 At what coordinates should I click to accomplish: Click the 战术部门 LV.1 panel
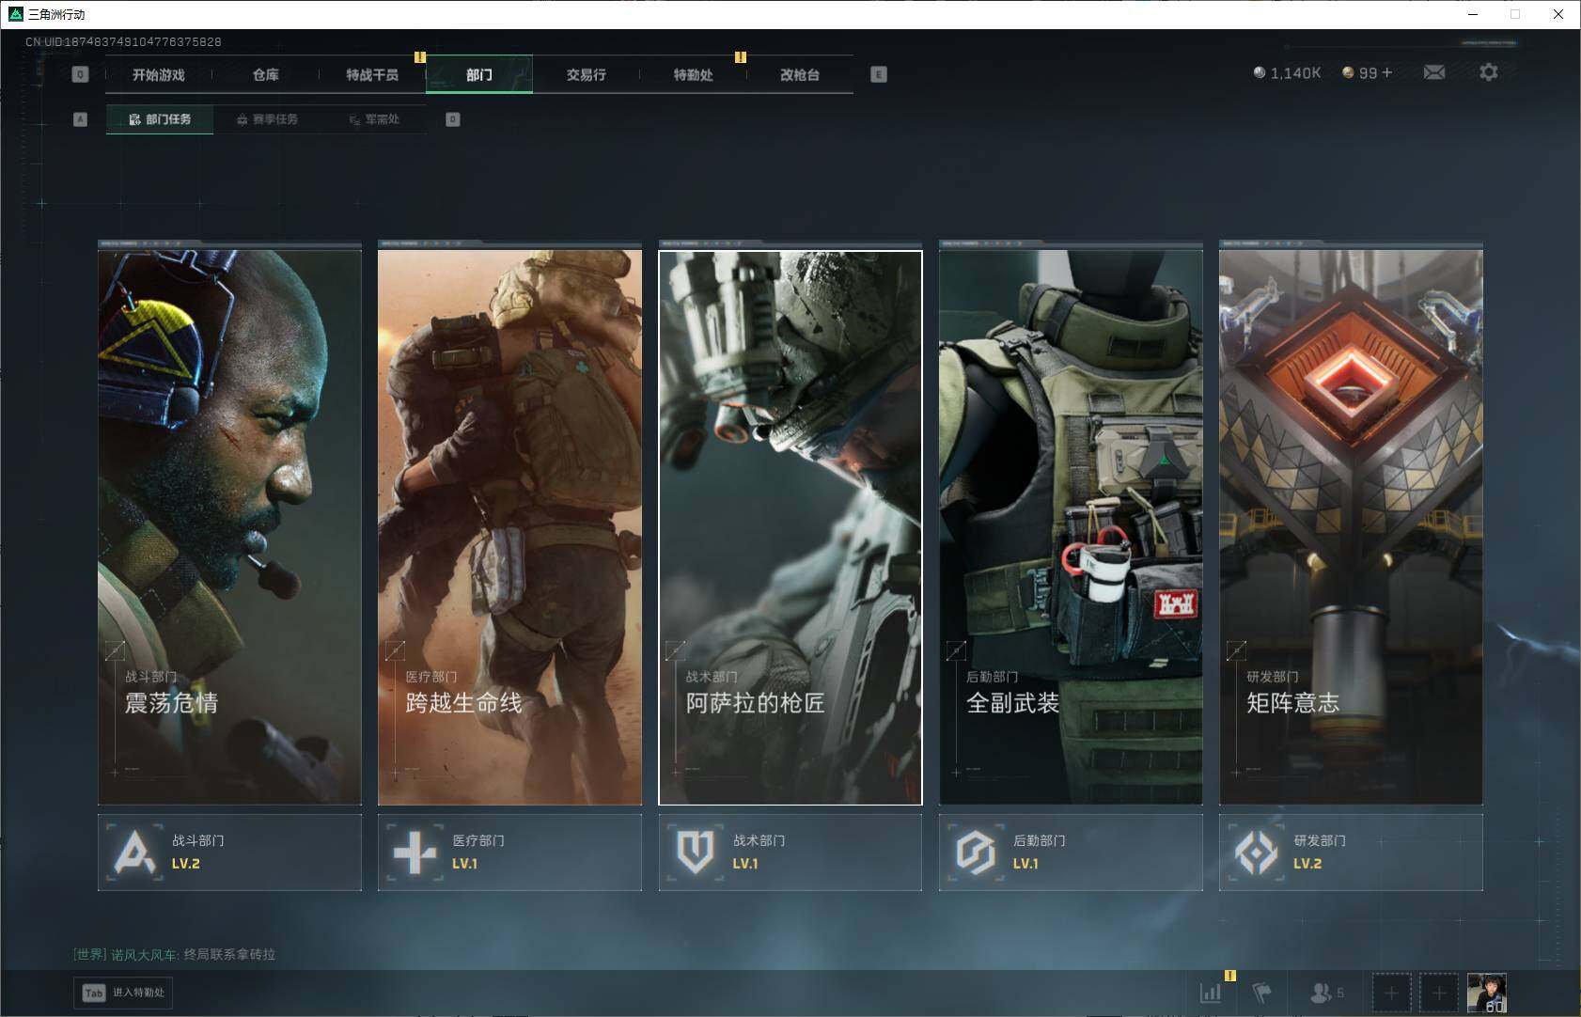790,852
